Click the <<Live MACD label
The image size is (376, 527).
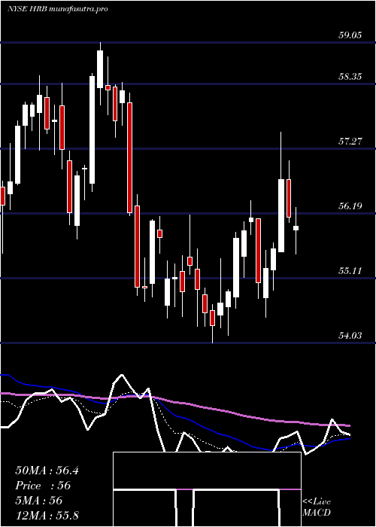317,507
